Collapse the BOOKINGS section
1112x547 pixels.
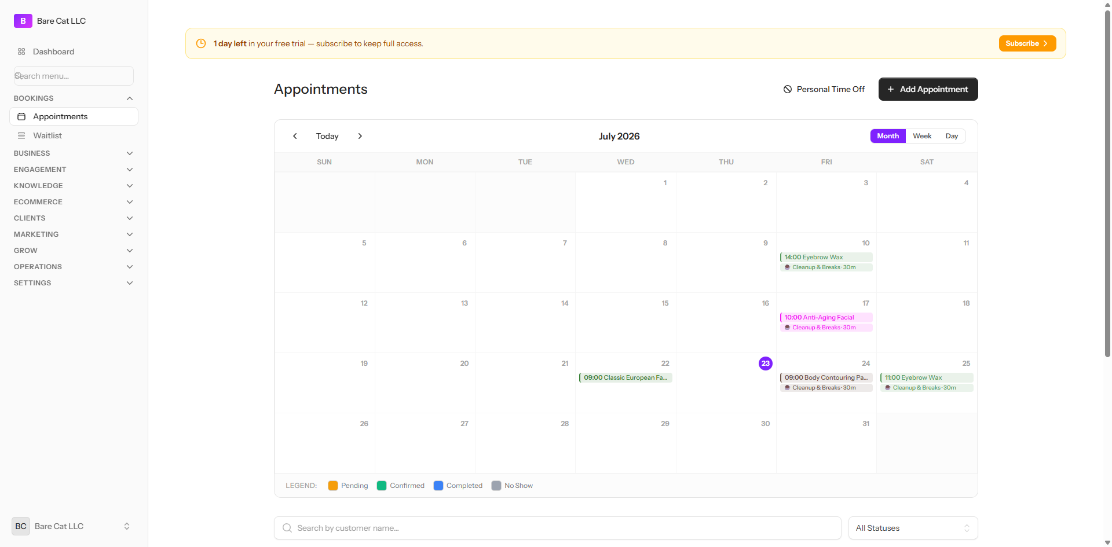(x=74, y=98)
